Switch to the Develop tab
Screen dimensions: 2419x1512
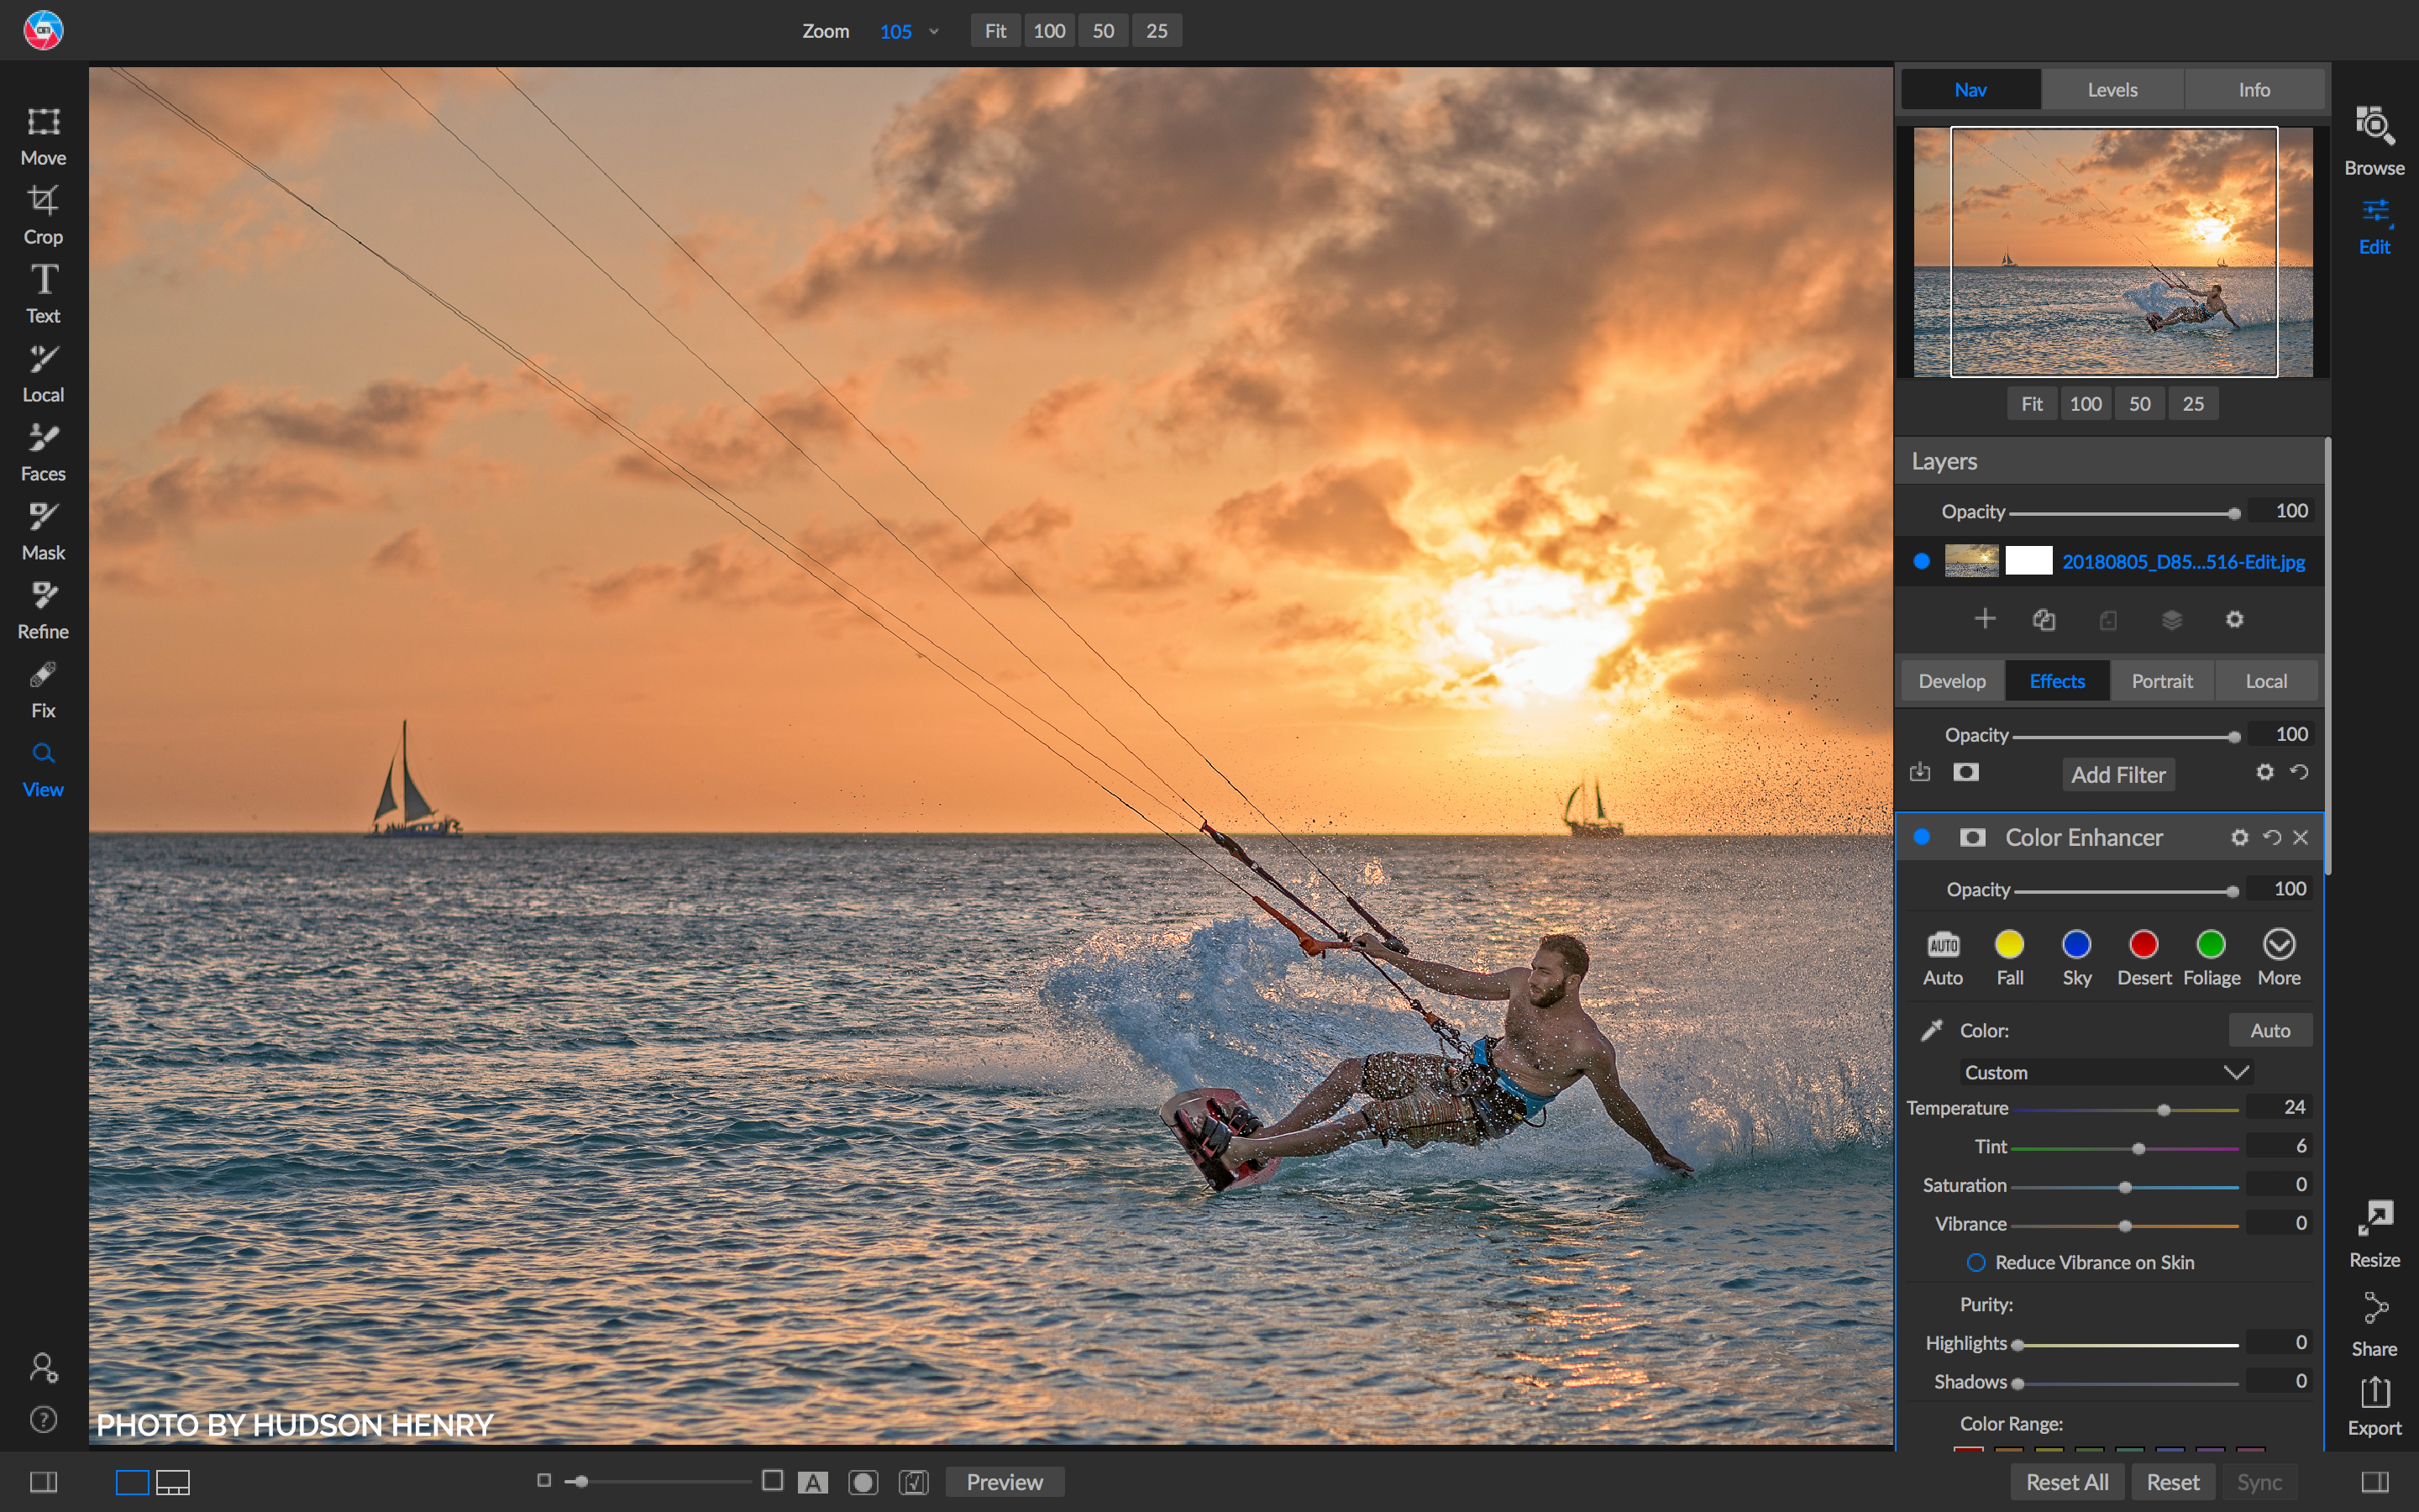[x=1951, y=681]
